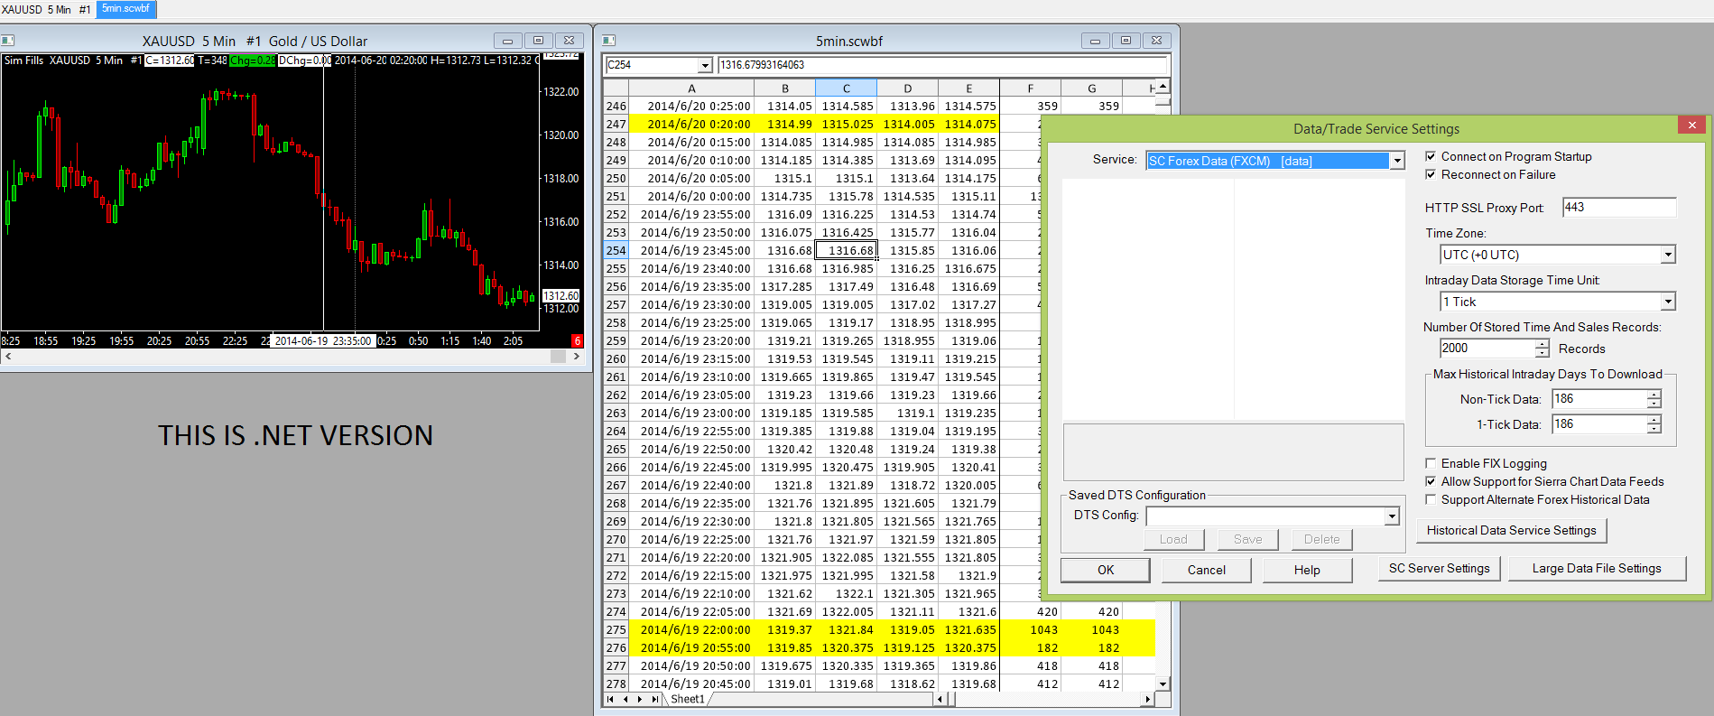Image resolution: width=1714 pixels, height=716 pixels.
Task: Switch to the 5min.scwbf tab
Action: [x=126, y=9]
